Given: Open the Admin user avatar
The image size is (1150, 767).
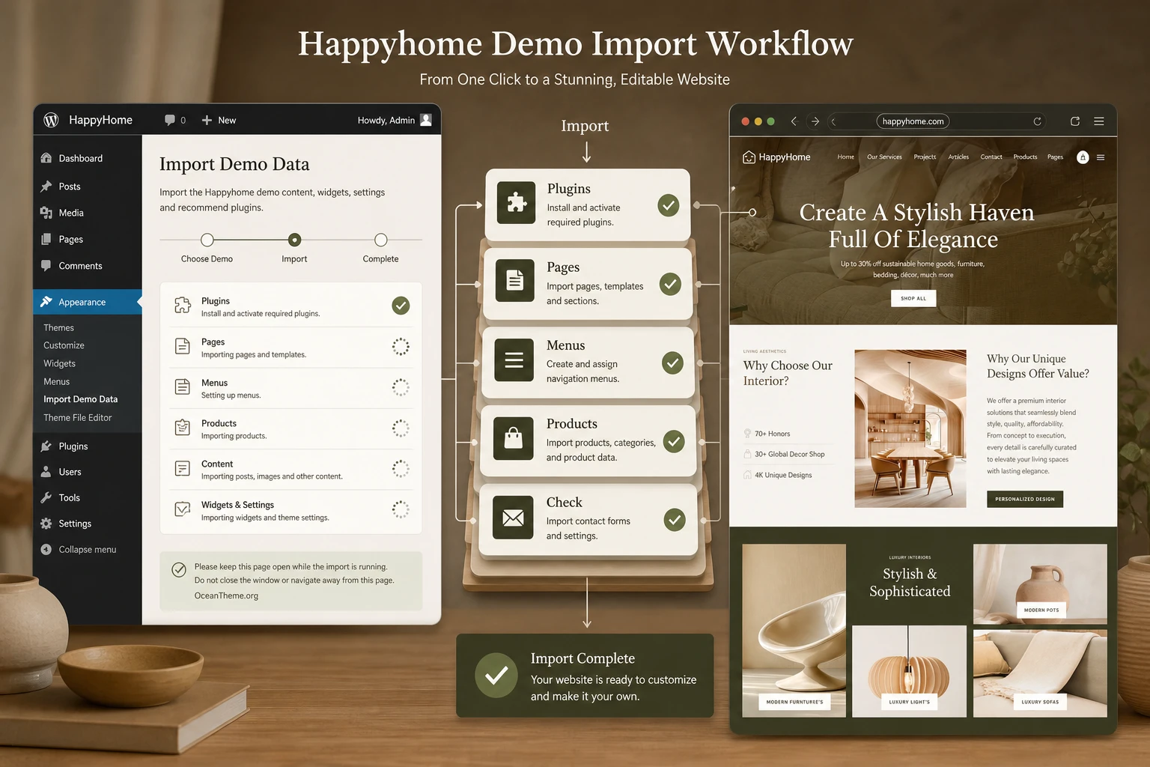Looking at the screenshot, I should (x=426, y=120).
